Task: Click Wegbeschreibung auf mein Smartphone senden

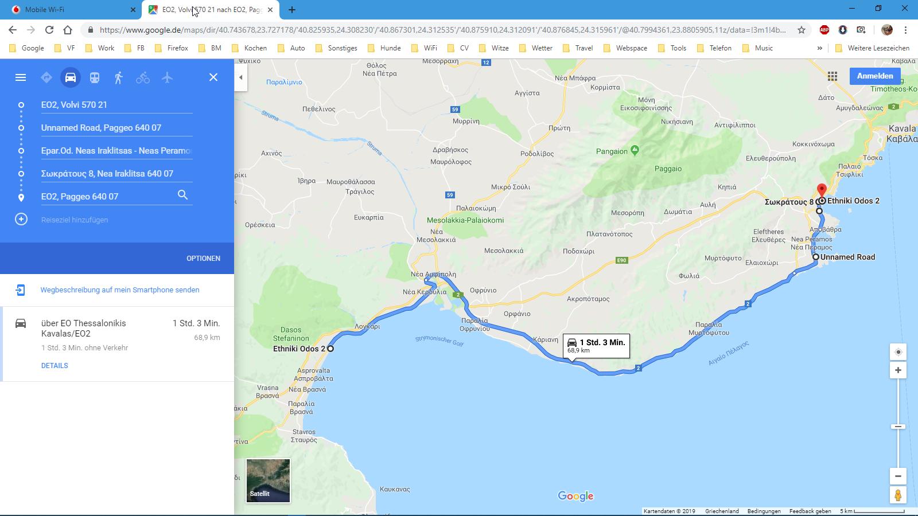Action: point(120,290)
